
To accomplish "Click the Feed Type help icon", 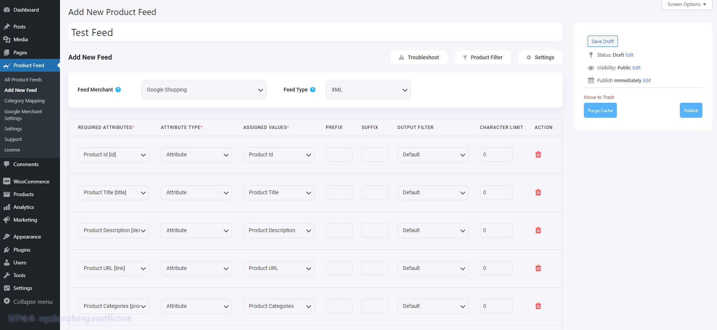I will pyautogui.click(x=313, y=90).
